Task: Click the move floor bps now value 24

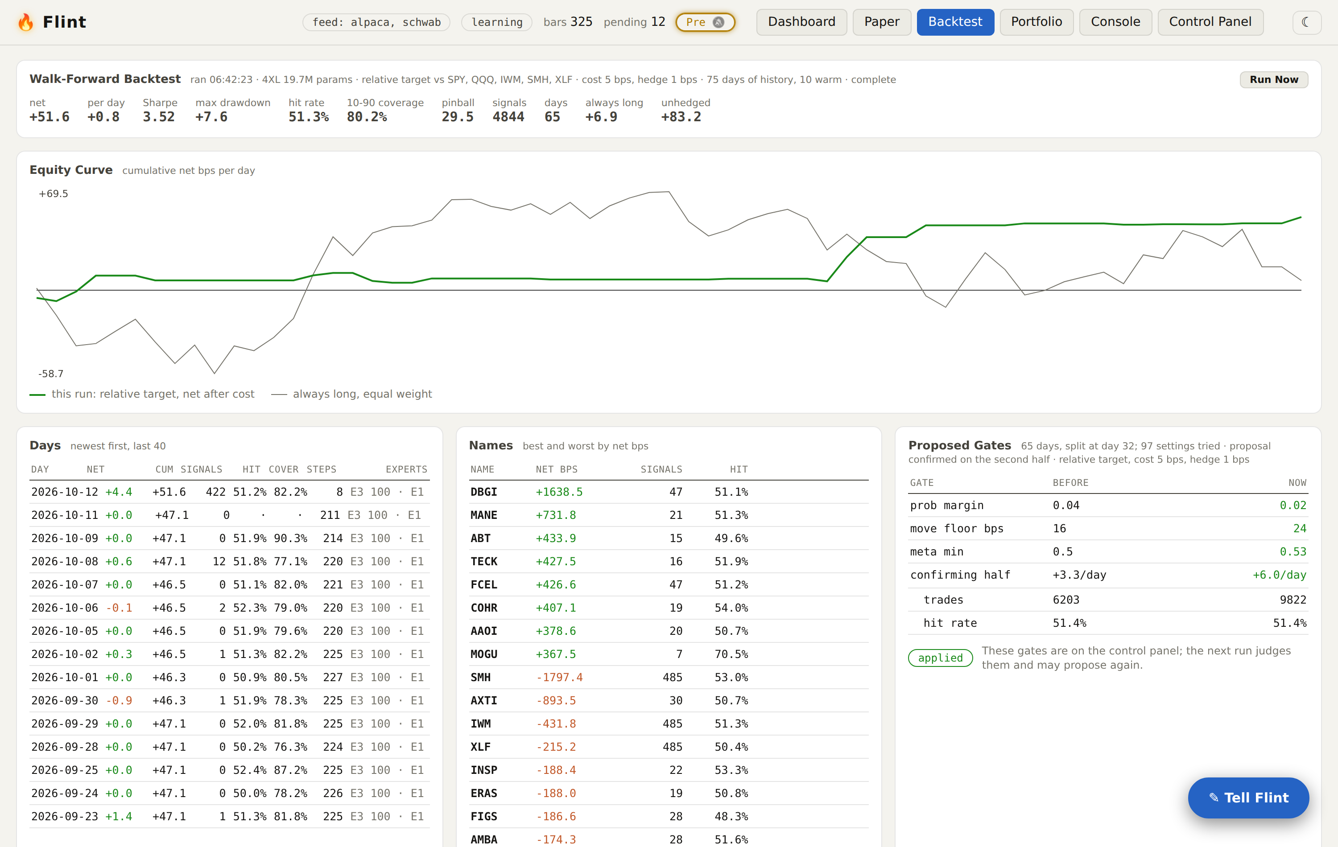Action: tap(1300, 529)
